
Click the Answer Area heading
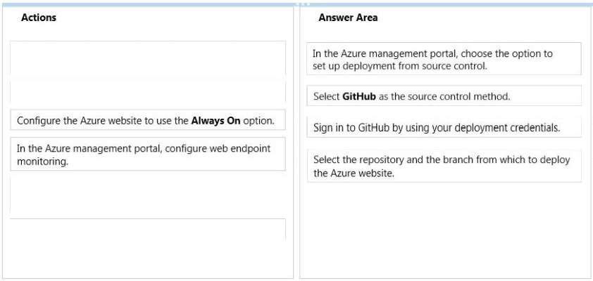point(348,18)
